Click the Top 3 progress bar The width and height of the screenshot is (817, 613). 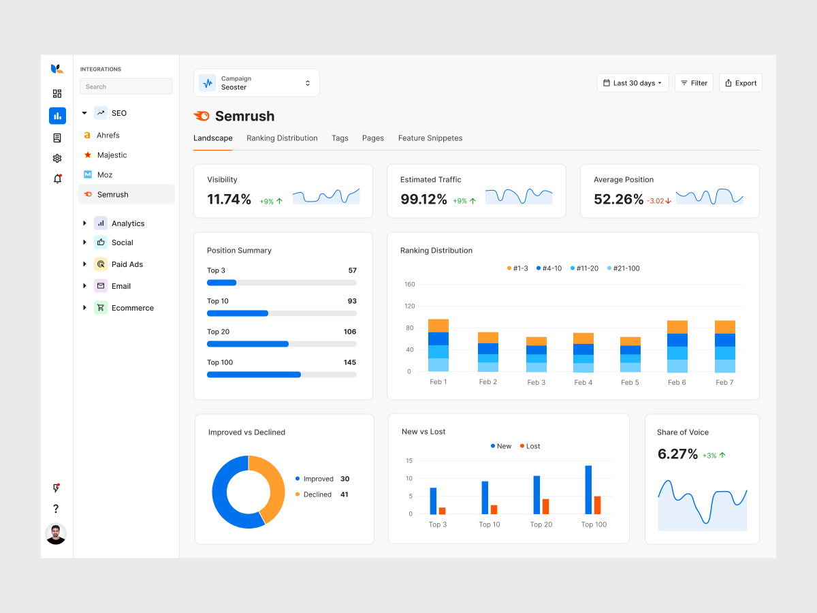coord(282,283)
